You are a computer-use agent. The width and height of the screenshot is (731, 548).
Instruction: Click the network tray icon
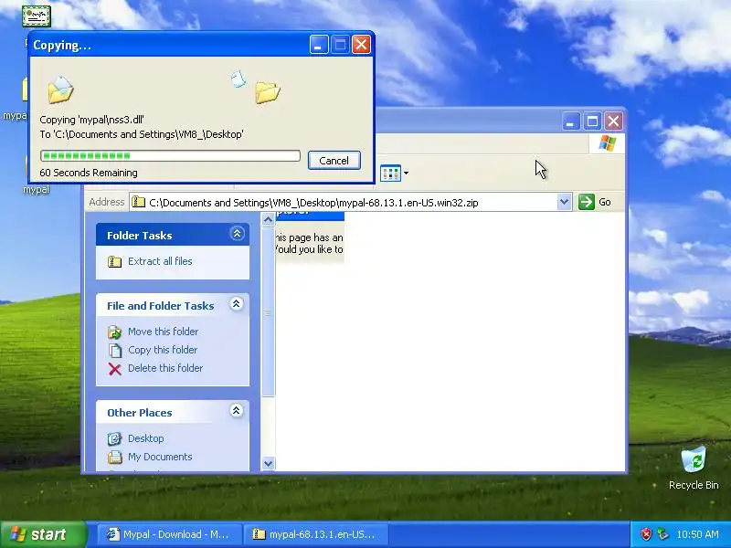point(662,534)
